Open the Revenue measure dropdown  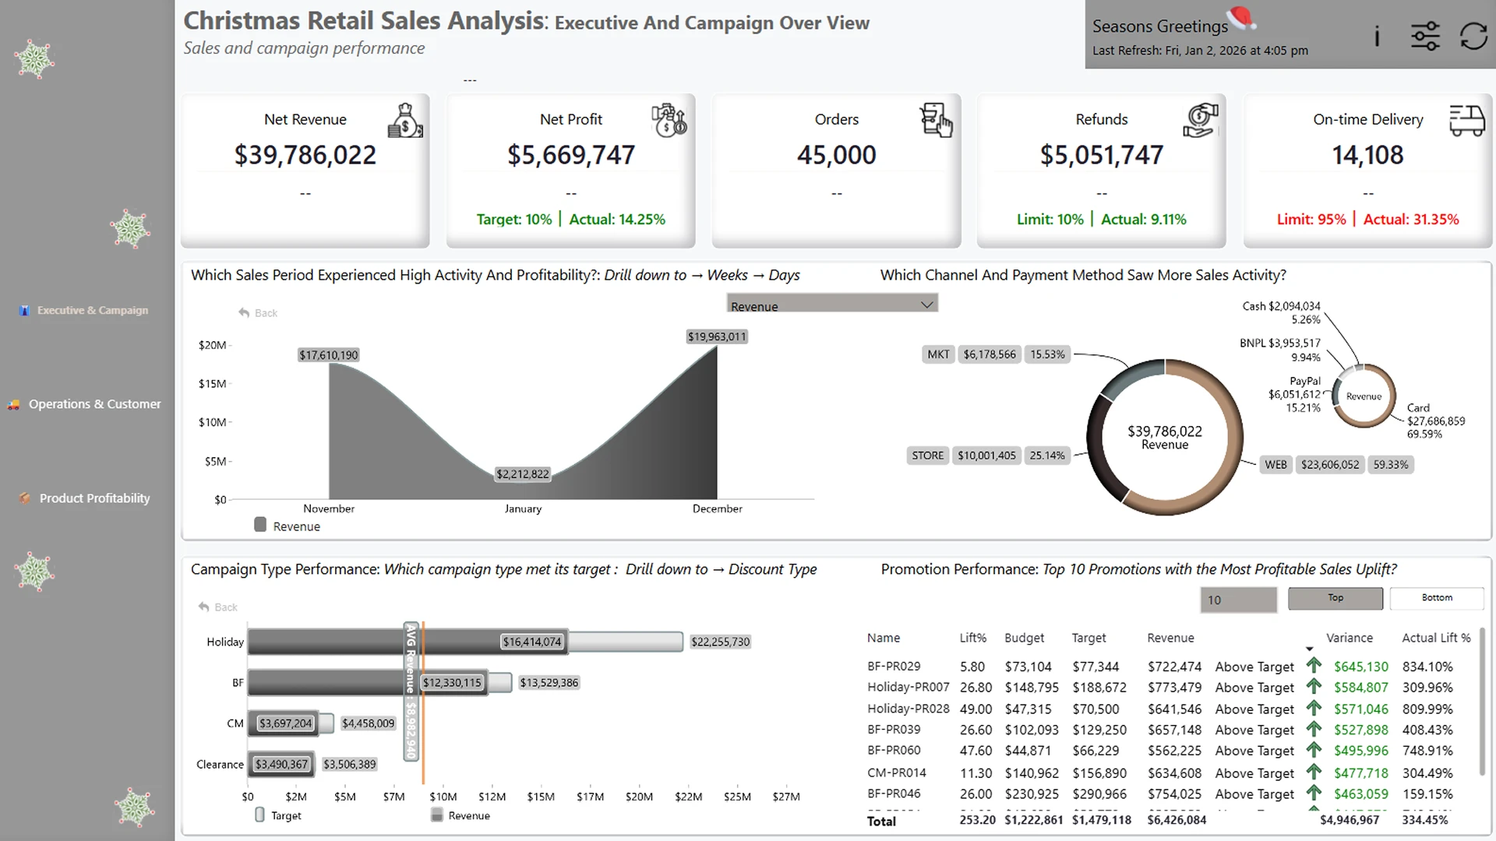pos(831,304)
